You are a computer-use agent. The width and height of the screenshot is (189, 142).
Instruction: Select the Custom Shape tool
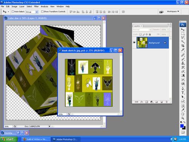point(183,101)
